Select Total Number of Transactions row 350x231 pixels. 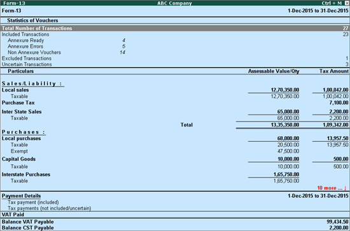click(x=175, y=29)
